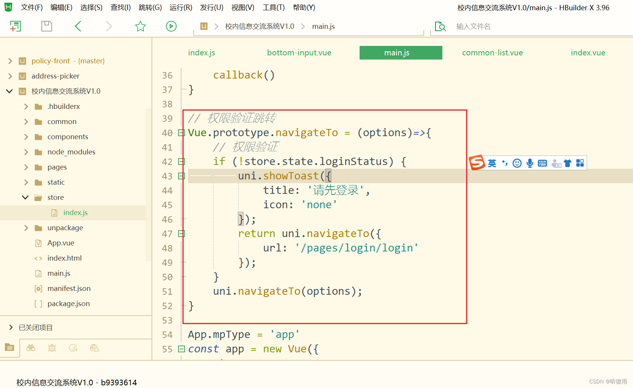Click breadcrumb project icon before 校内信息交流系统V1.0
Image resolution: width=633 pixels, height=388 pixels.
(204, 26)
